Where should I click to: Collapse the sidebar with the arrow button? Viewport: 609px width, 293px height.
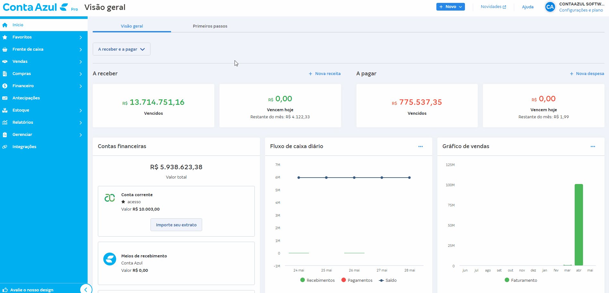86,289
